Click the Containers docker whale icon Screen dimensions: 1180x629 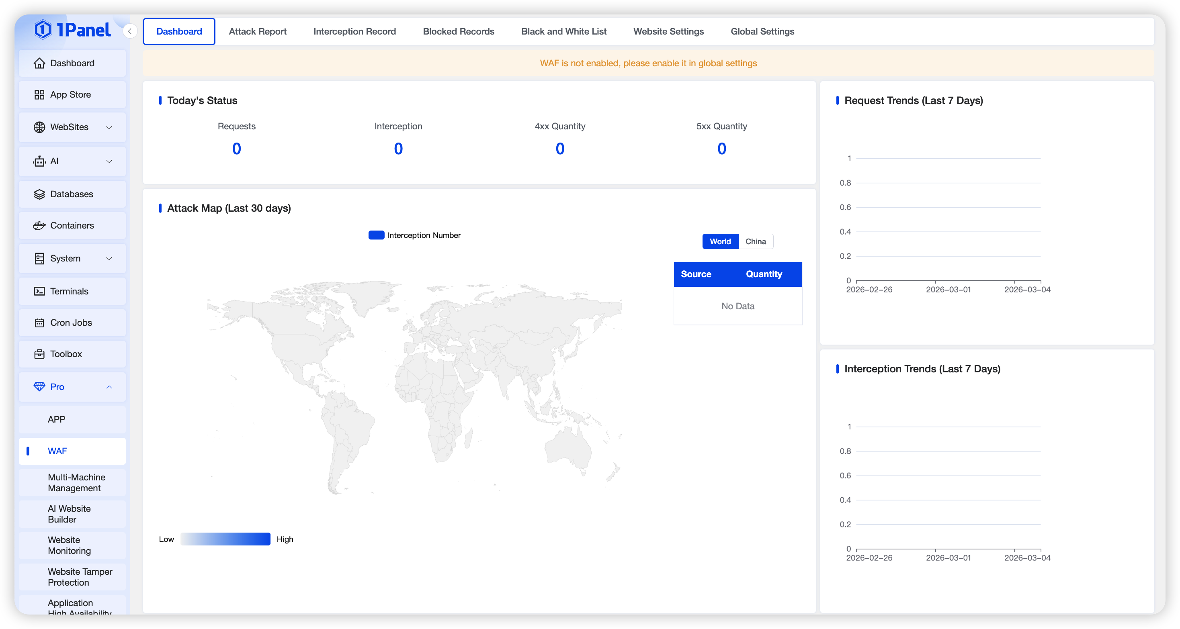[x=39, y=226]
